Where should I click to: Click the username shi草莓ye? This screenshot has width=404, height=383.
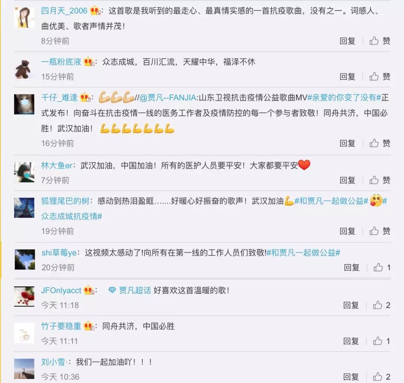[59, 253]
